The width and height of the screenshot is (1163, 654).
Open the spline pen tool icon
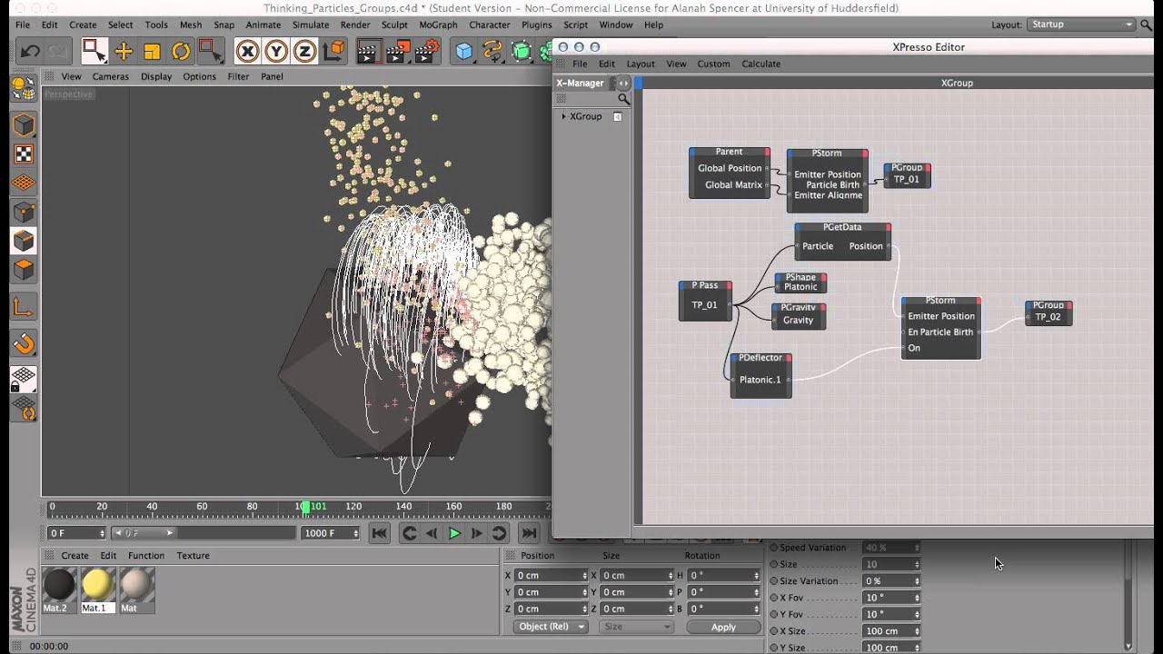(x=492, y=52)
